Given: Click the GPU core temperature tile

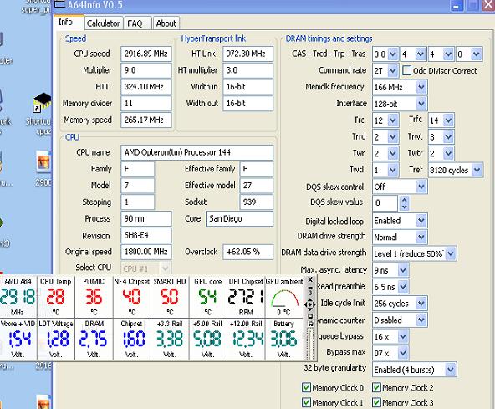Looking at the screenshot, I should coord(207,296).
